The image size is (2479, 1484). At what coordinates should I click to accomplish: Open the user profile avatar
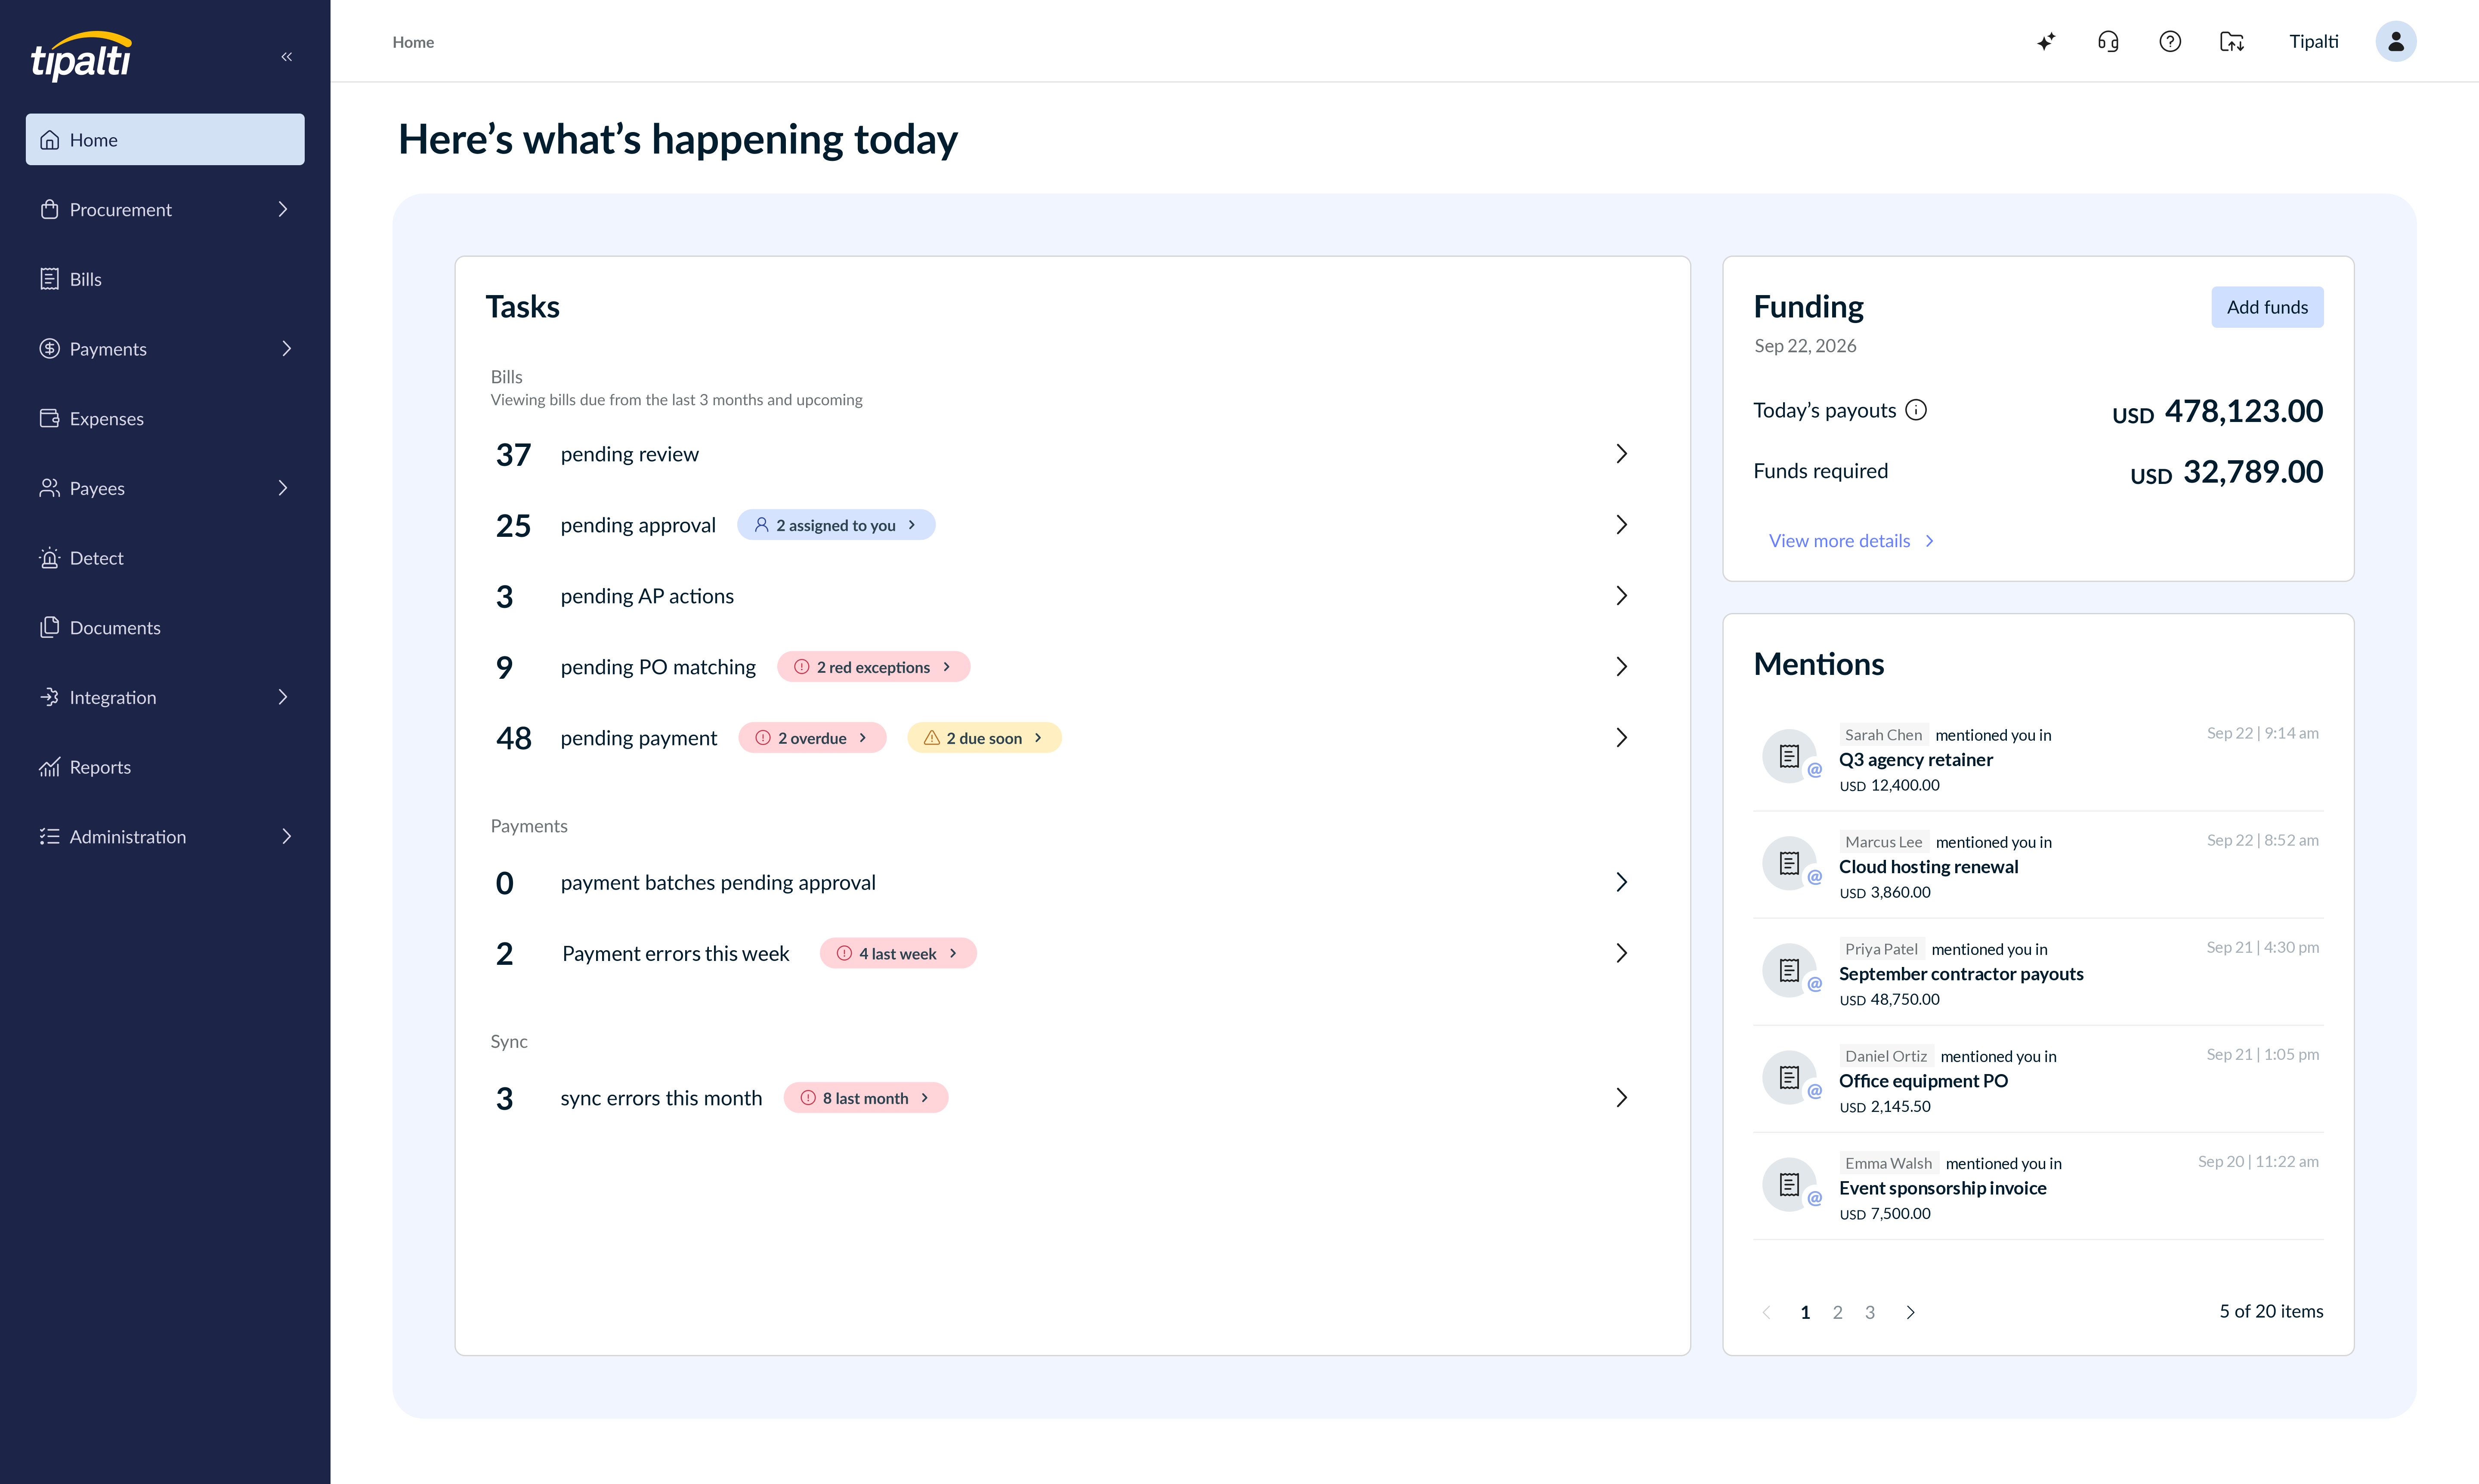click(x=2396, y=41)
